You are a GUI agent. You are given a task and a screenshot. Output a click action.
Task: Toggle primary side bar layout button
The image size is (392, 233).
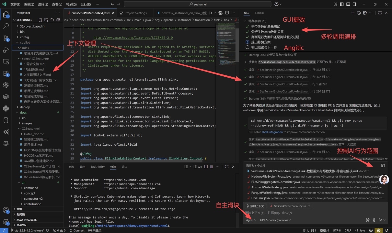click(341, 4)
